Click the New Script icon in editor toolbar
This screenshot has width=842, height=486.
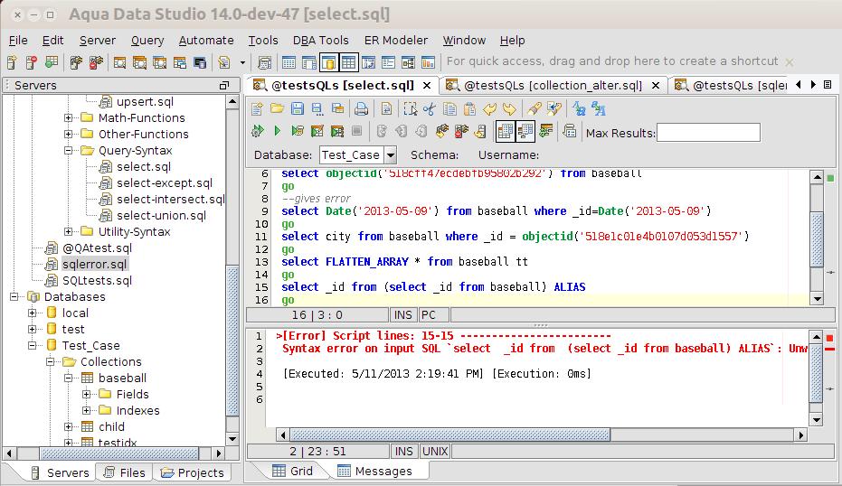point(257,109)
